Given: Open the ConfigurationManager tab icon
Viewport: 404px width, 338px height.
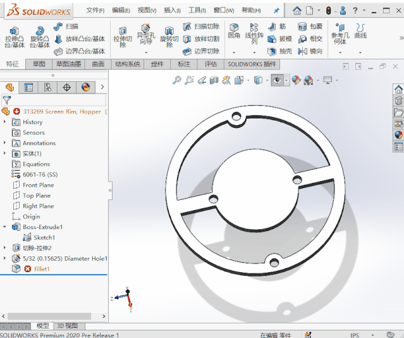Looking at the screenshot, I should (47, 87).
